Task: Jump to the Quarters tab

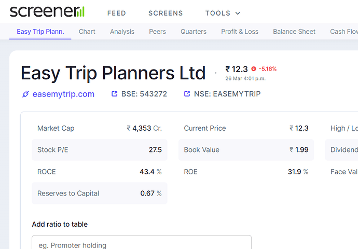Action: coord(194,32)
